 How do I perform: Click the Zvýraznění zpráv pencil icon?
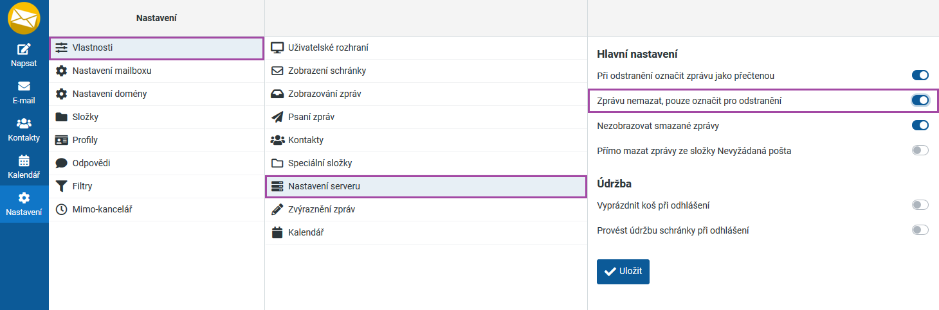pos(277,209)
